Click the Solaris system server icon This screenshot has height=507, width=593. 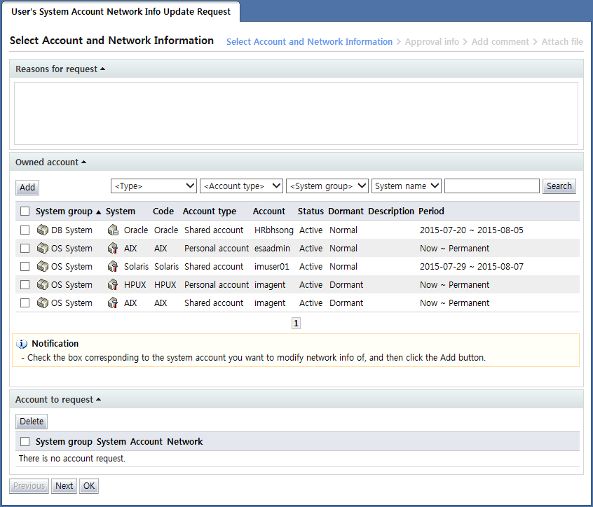[x=113, y=267]
